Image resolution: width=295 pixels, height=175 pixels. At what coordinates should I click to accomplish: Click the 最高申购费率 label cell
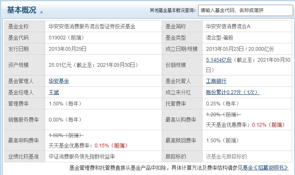[25, 140]
